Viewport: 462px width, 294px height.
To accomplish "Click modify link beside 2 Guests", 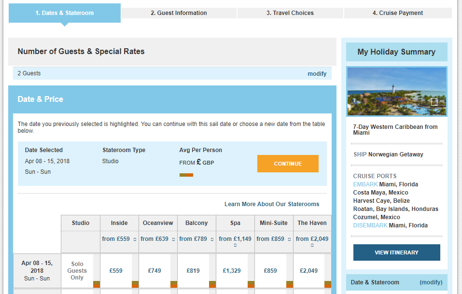I will [317, 74].
